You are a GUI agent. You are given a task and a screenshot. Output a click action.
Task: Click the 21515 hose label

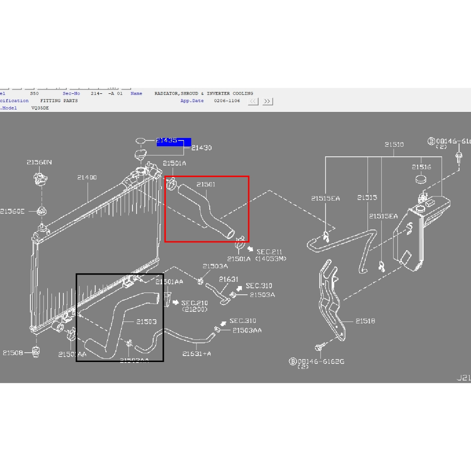coord(367,197)
